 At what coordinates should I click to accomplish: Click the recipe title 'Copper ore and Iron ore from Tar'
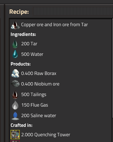tap(54, 25)
